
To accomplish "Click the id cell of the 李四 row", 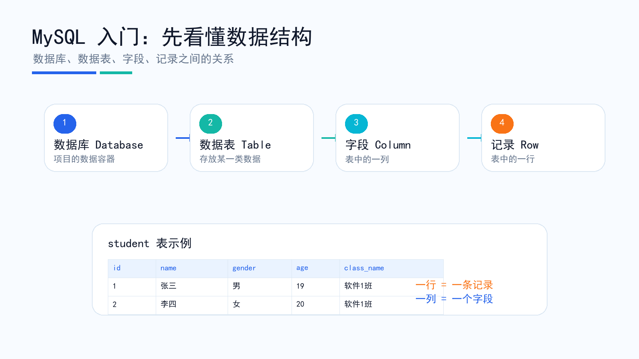I will [x=132, y=305].
